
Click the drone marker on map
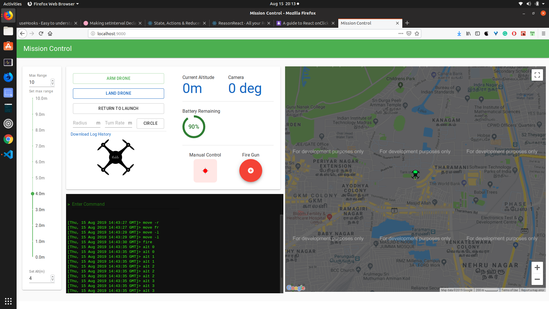click(x=415, y=174)
